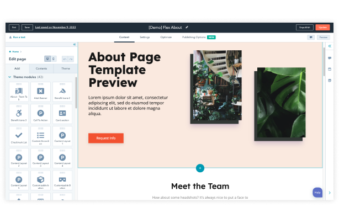Add the Content Layout 3 module
The image size is (339, 223).
[40, 158]
